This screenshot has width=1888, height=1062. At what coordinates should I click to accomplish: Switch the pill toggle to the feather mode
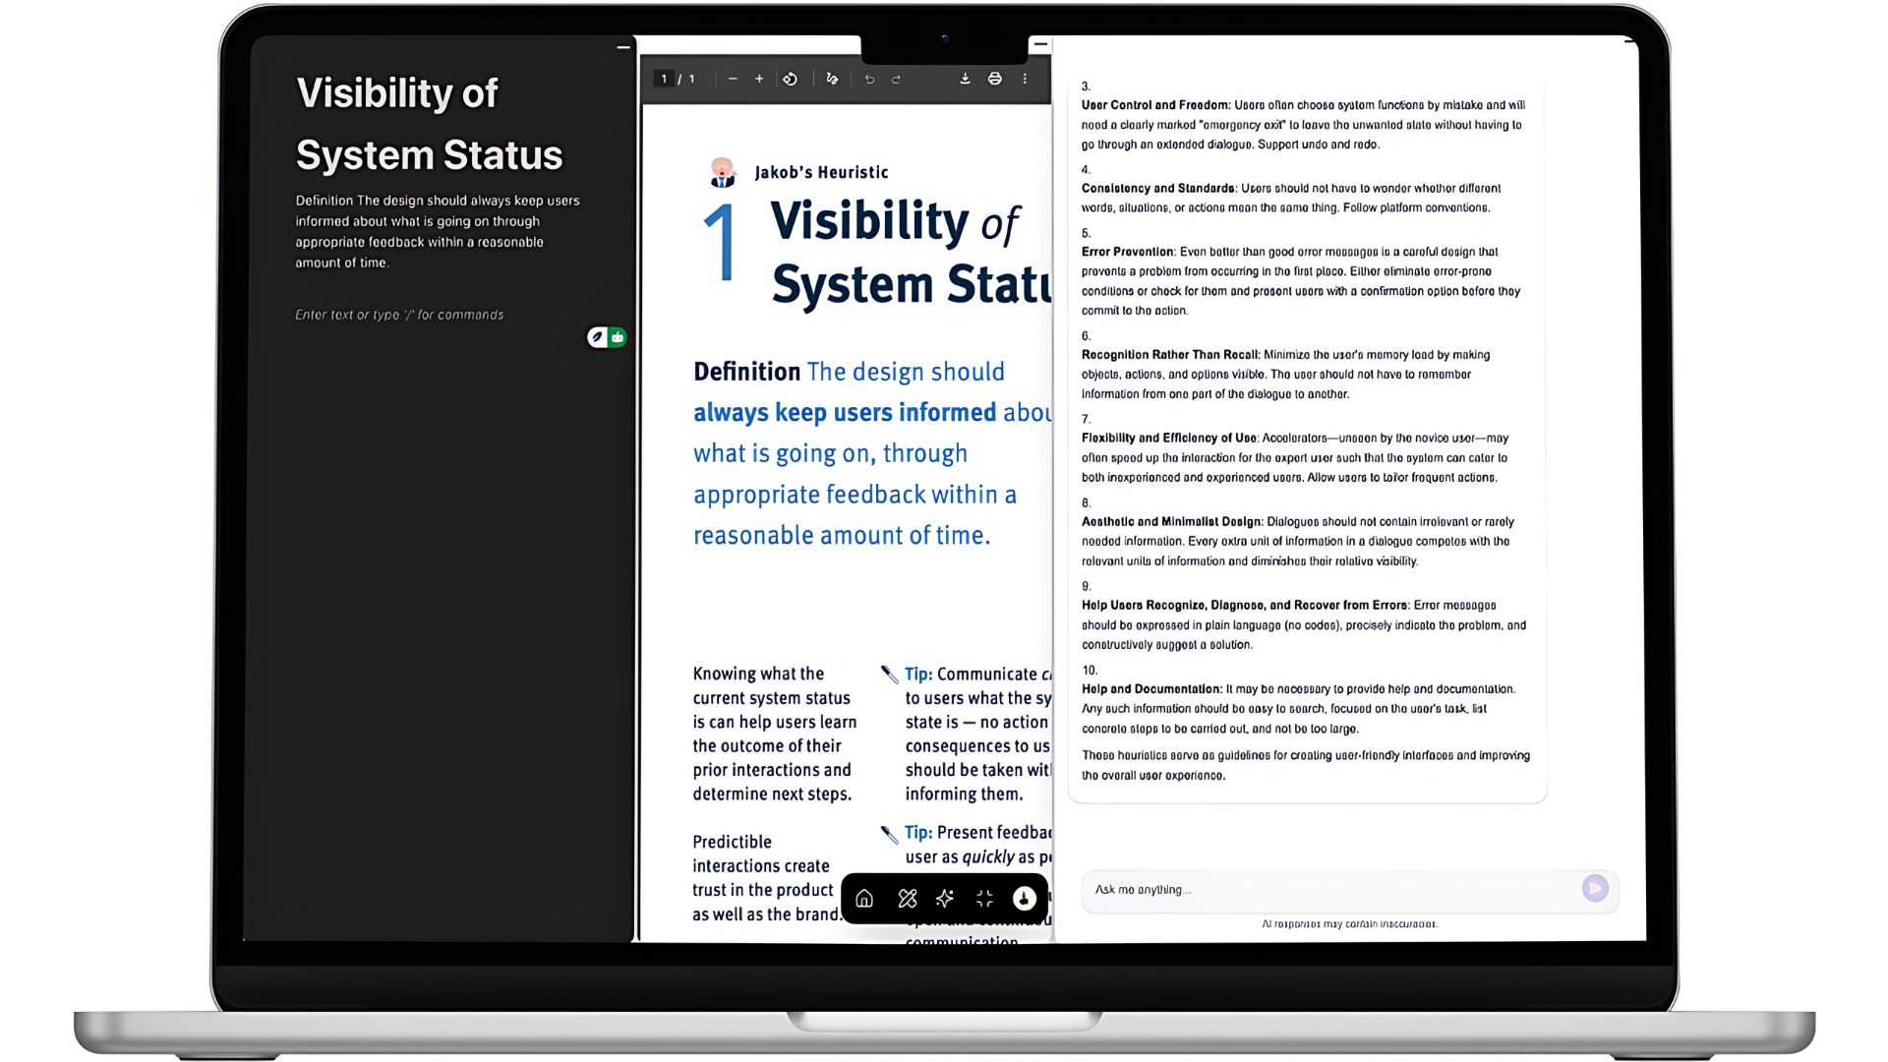click(x=598, y=336)
